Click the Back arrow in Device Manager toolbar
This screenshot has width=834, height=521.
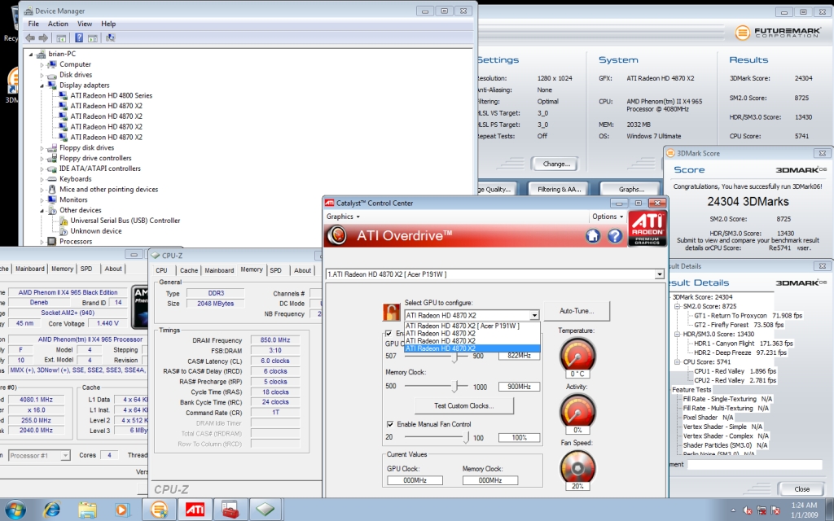(x=30, y=37)
